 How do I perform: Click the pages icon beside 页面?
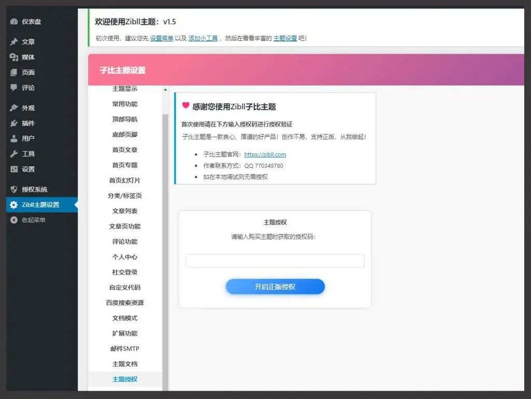click(14, 73)
